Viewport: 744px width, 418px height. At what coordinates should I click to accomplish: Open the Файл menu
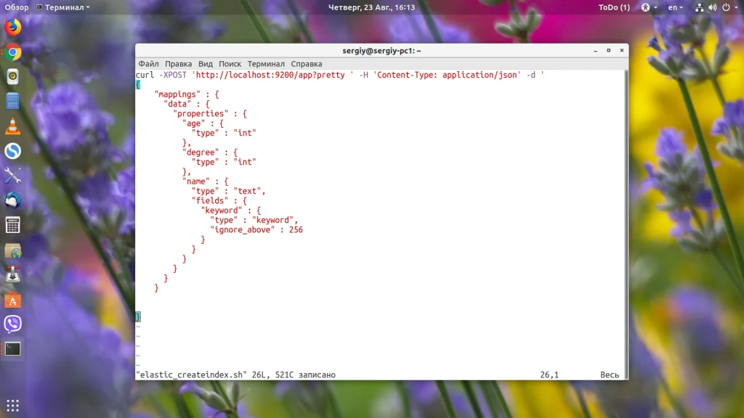point(148,64)
